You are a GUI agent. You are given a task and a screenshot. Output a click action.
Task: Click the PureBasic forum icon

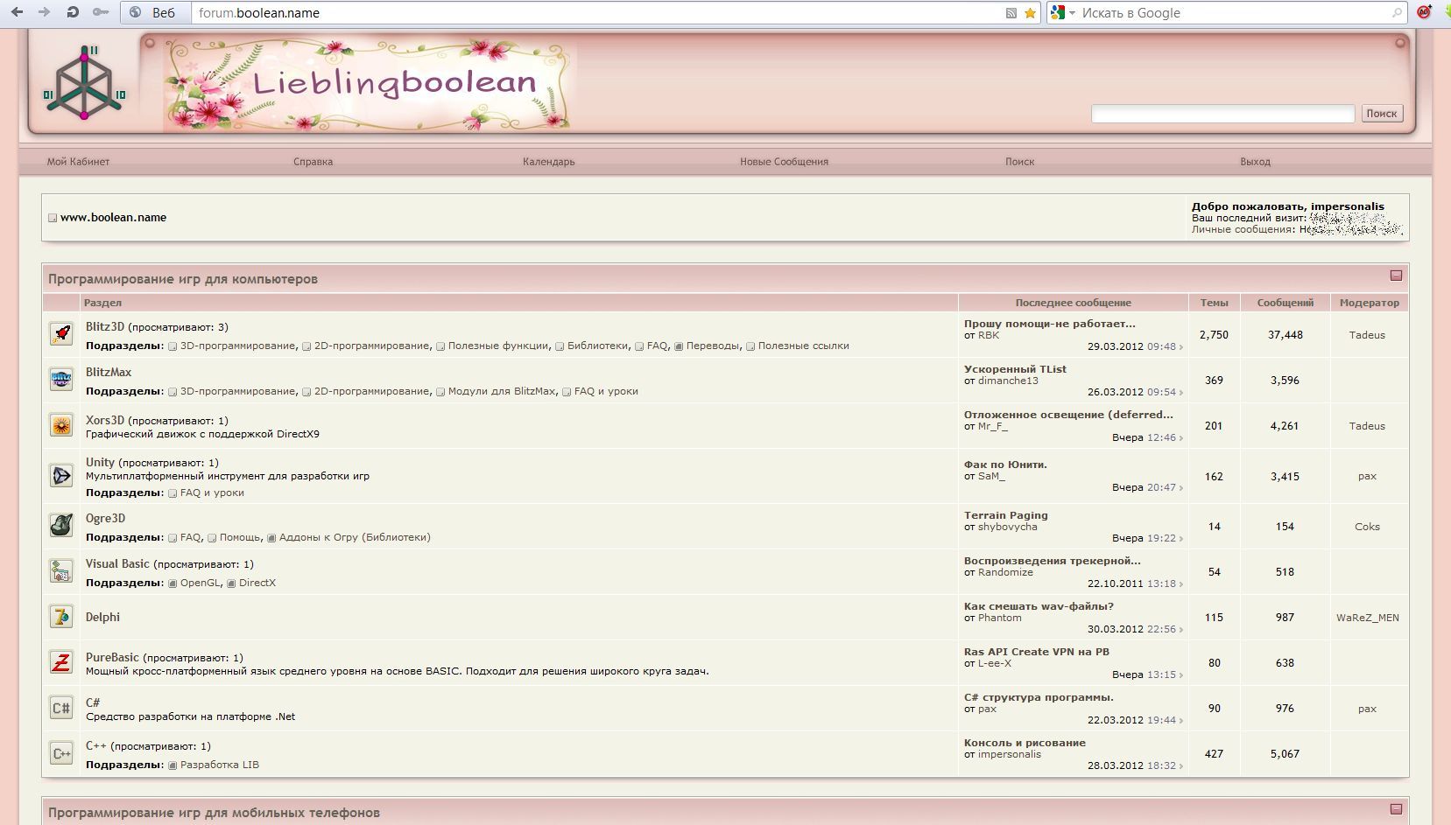coord(61,662)
